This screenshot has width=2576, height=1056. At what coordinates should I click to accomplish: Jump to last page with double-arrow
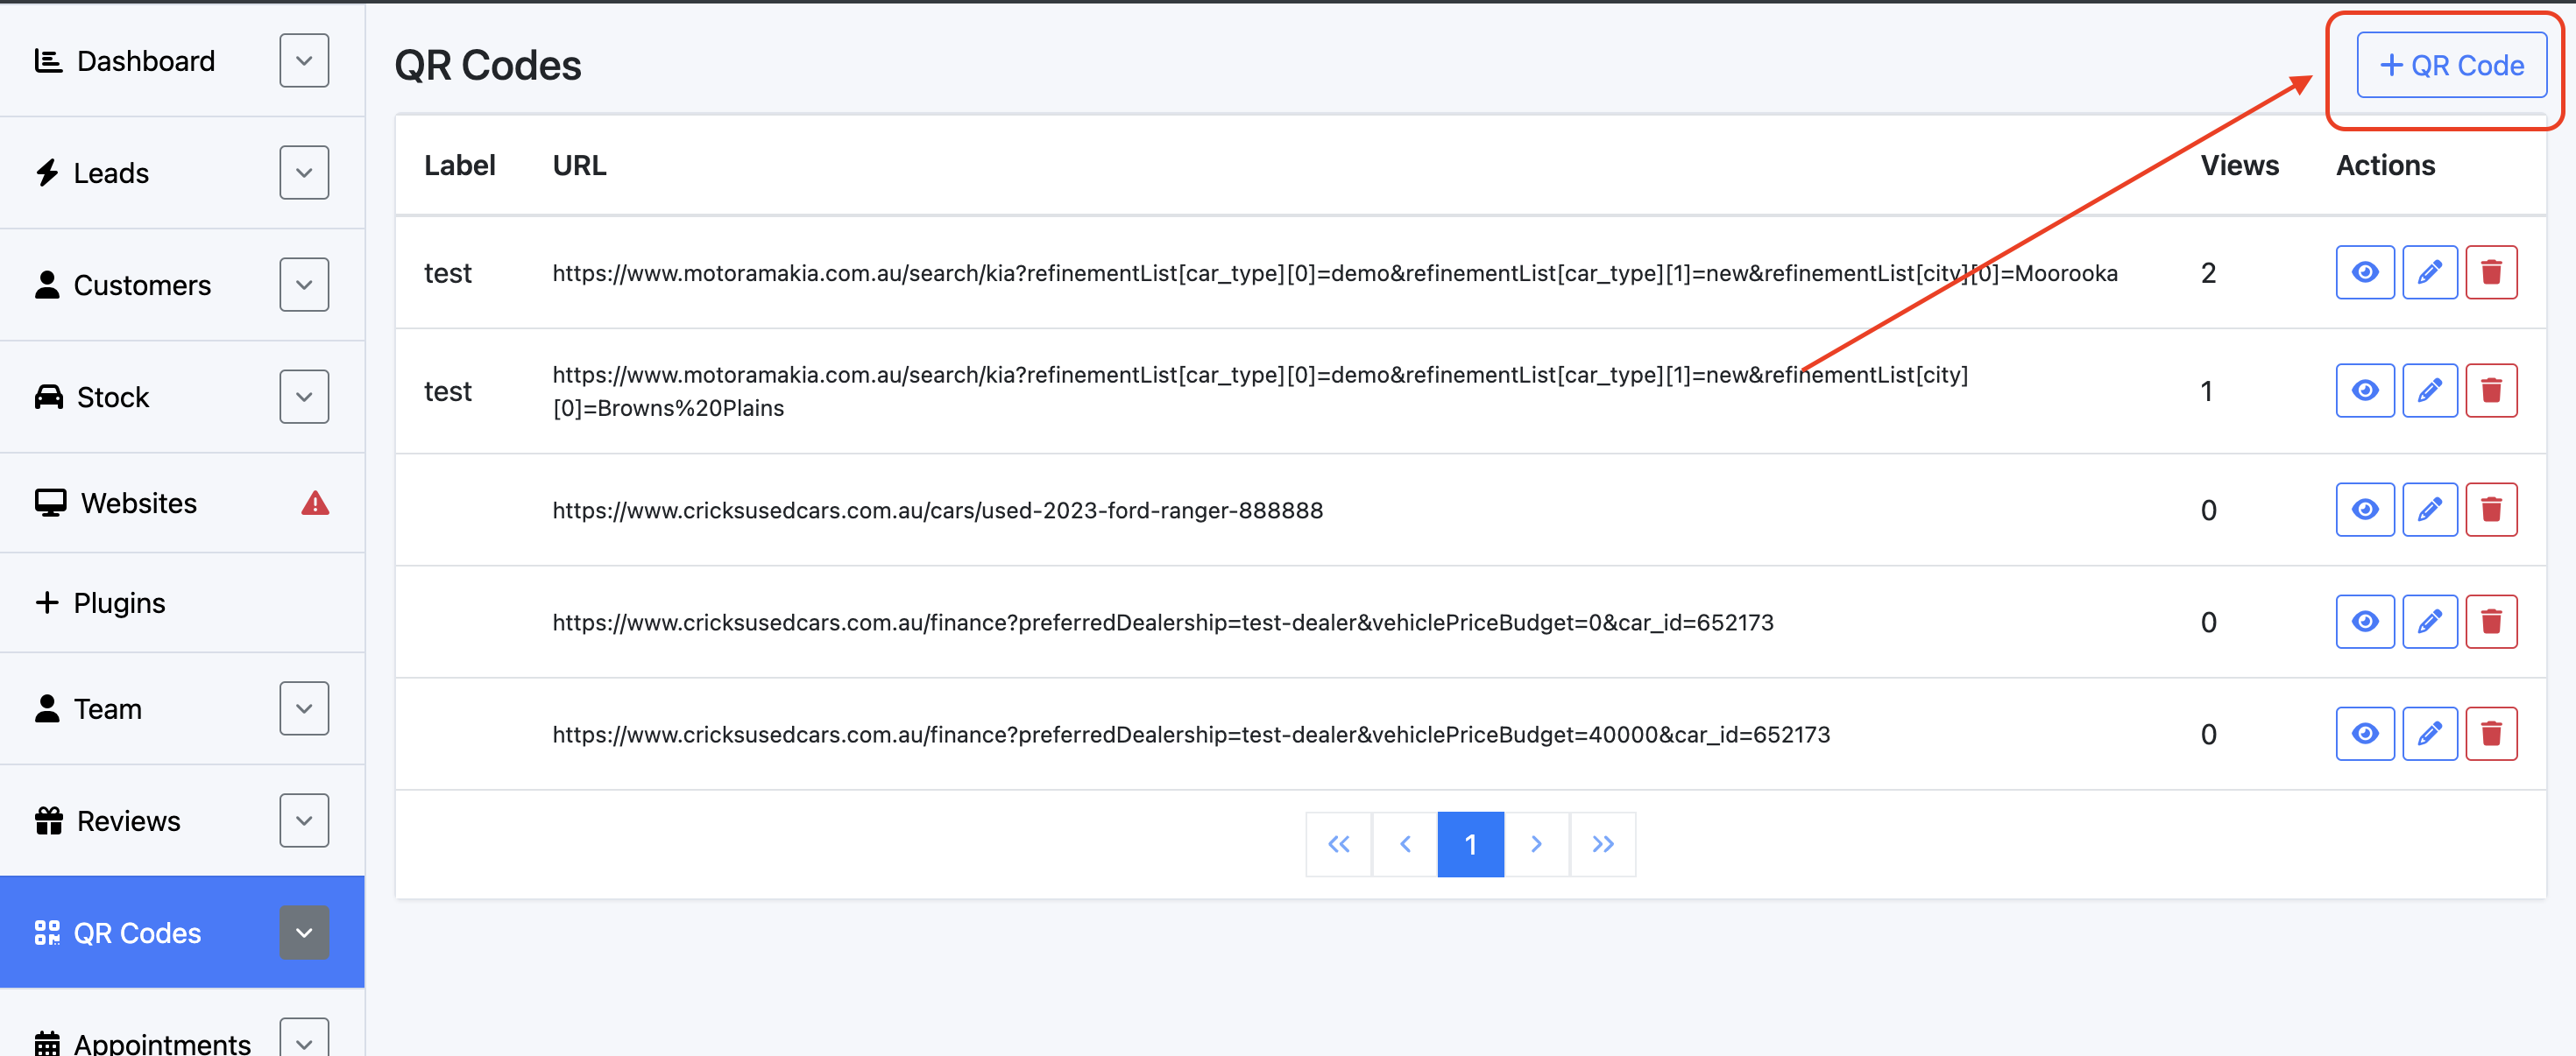(1602, 844)
